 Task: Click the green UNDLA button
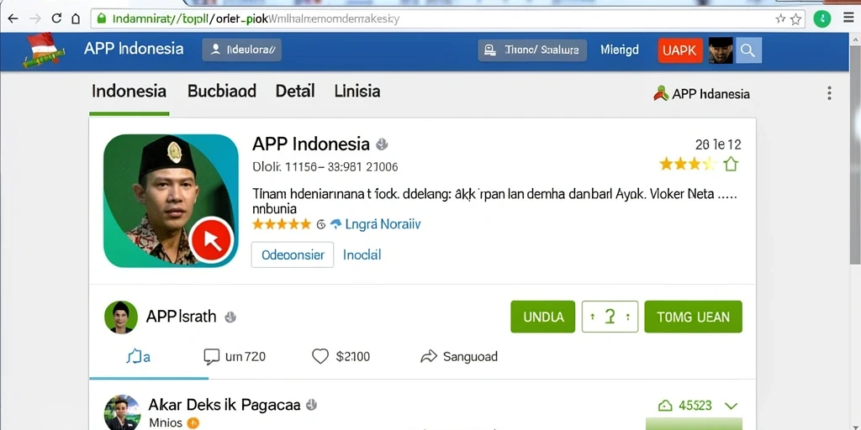pyautogui.click(x=542, y=317)
